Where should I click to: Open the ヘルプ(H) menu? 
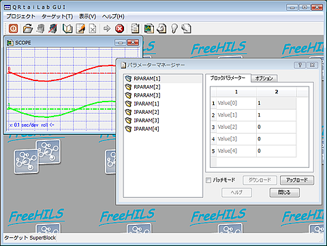[113, 16]
